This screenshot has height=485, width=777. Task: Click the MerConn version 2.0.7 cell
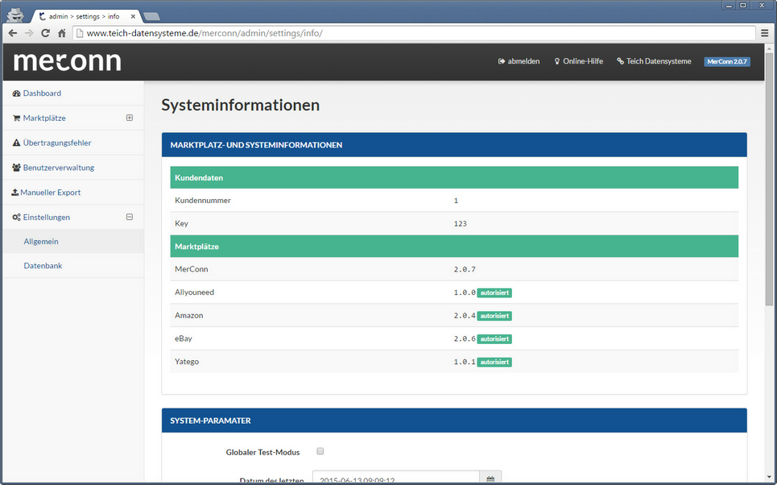click(x=465, y=269)
